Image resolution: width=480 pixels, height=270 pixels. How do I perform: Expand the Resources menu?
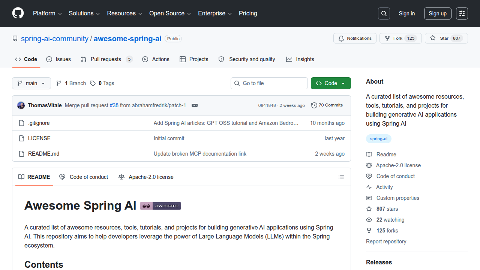point(125,13)
